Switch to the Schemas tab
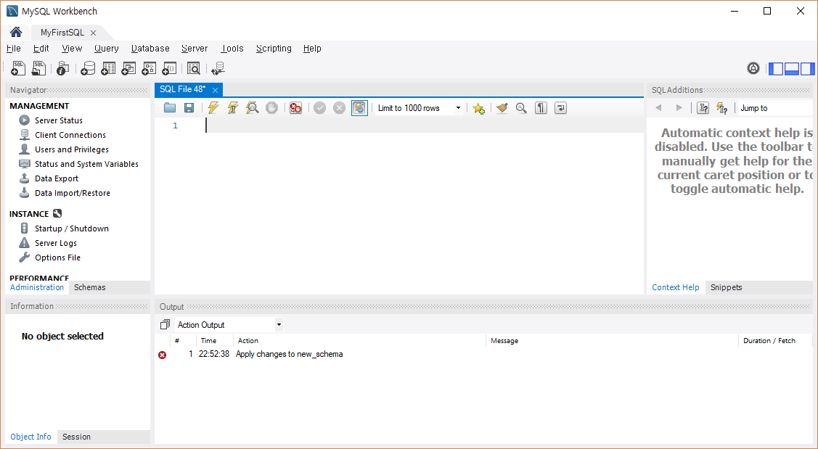The width and height of the screenshot is (818, 449). [90, 287]
